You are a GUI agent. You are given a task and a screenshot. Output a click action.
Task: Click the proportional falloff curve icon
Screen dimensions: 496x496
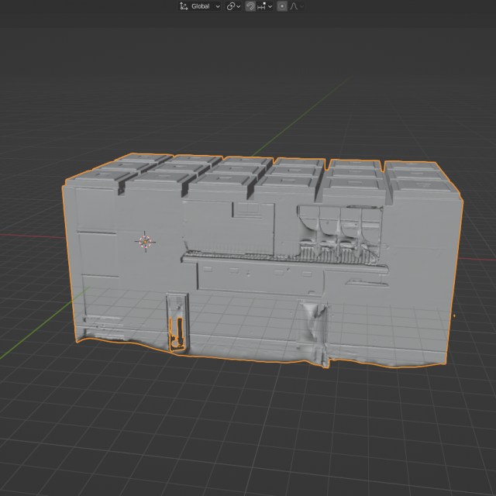coord(294,6)
